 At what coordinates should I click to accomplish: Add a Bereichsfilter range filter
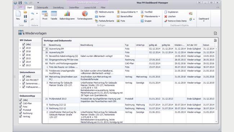point(125,16)
